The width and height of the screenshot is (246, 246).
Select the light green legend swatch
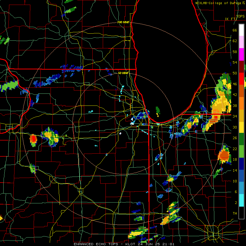pyautogui.click(x=241, y=151)
